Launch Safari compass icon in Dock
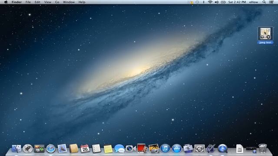Viewport: 278px width, 156px height. [x=51, y=149]
